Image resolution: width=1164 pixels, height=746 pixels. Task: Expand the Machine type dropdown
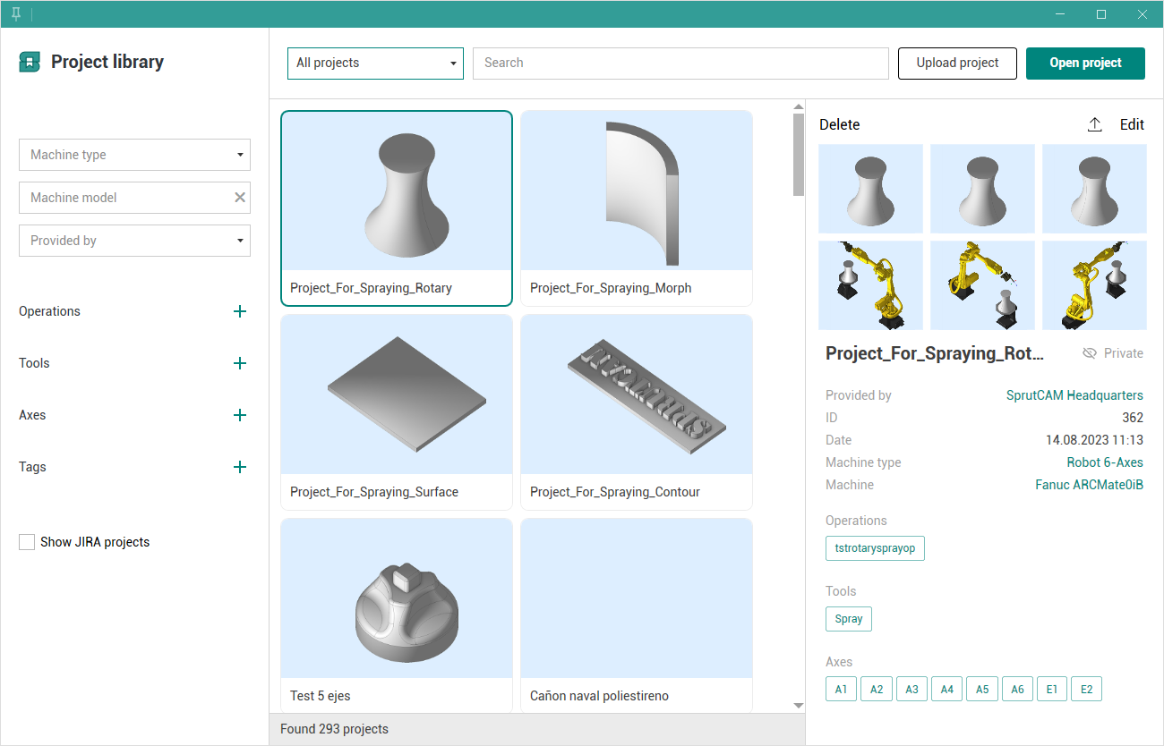(134, 155)
